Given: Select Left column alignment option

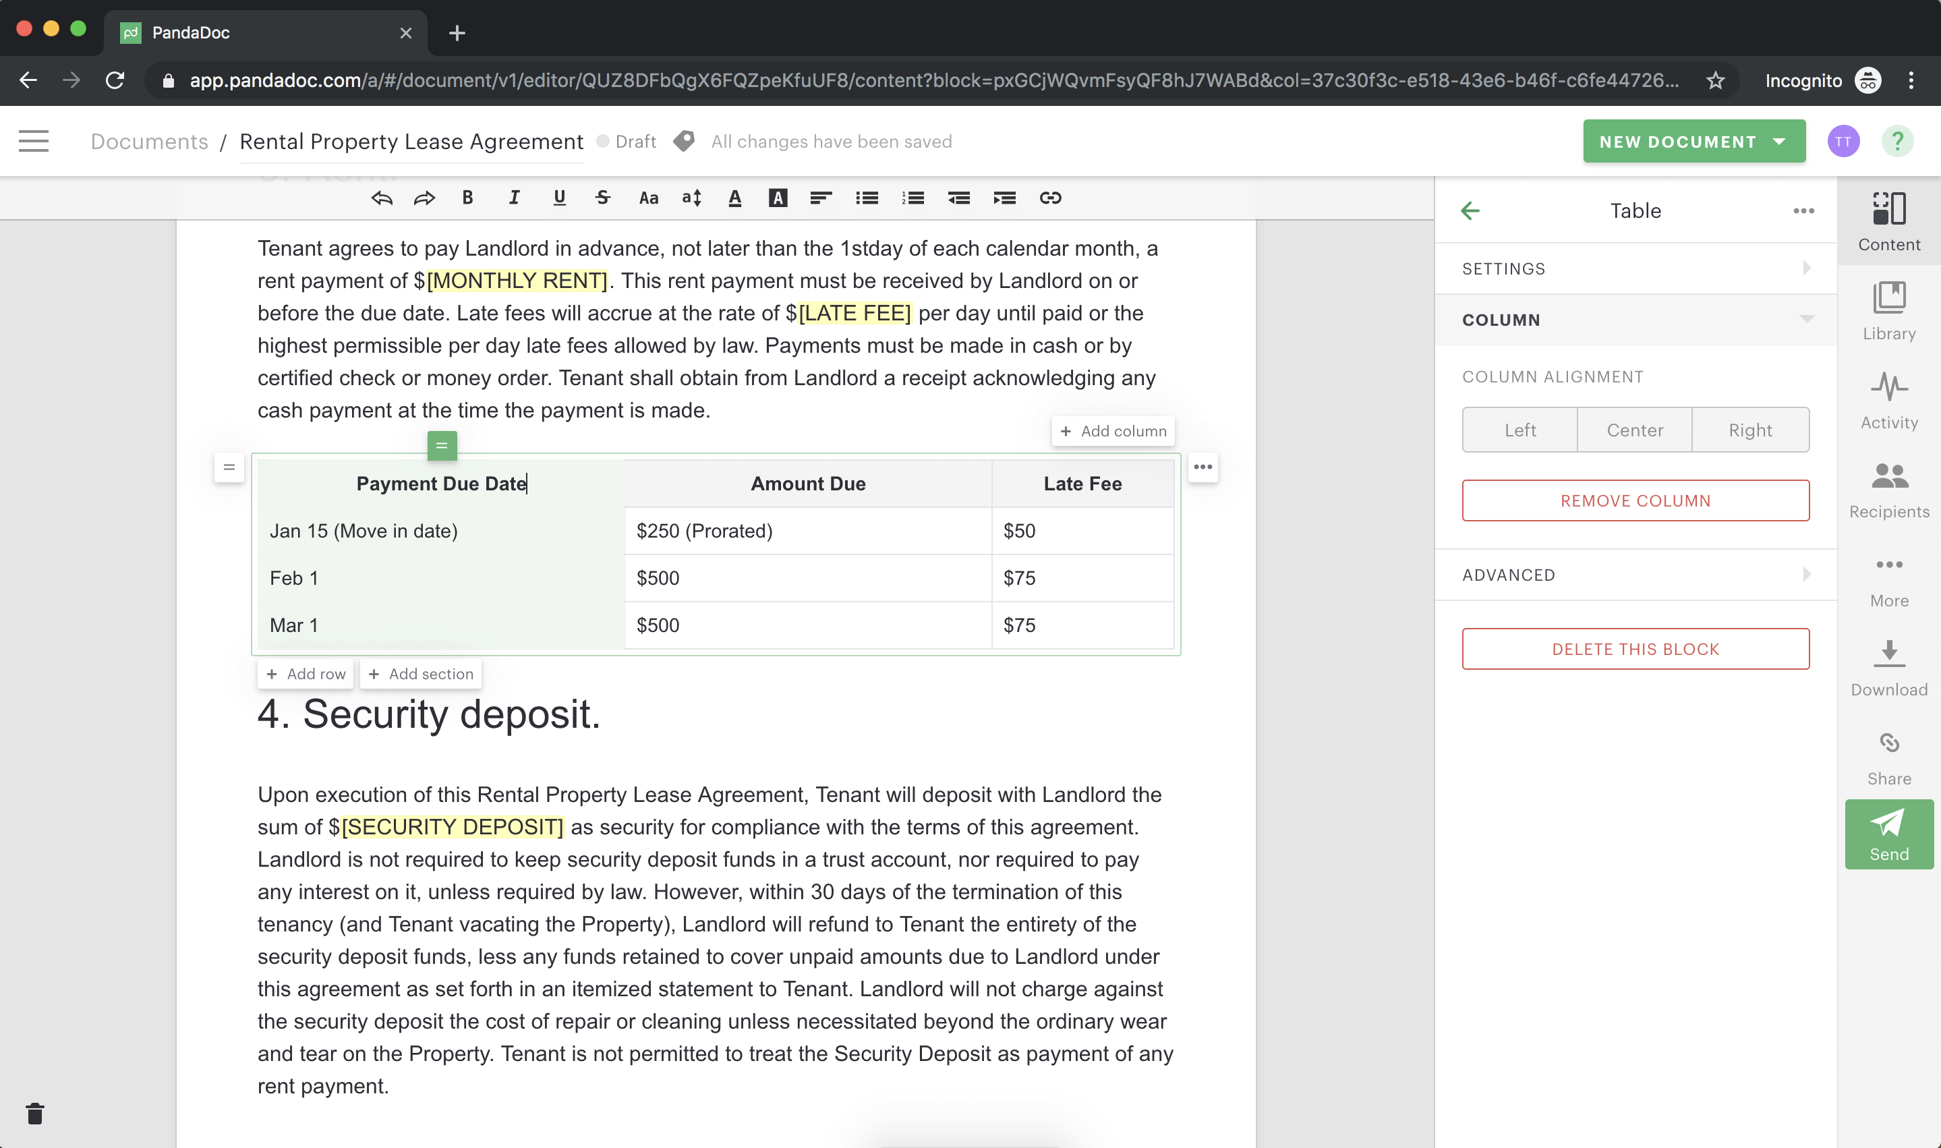Looking at the screenshot, I should point(1520,429).
